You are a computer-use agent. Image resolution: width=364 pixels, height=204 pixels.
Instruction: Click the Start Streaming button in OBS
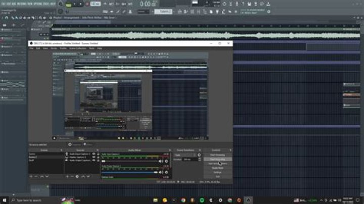coord(219,155)
